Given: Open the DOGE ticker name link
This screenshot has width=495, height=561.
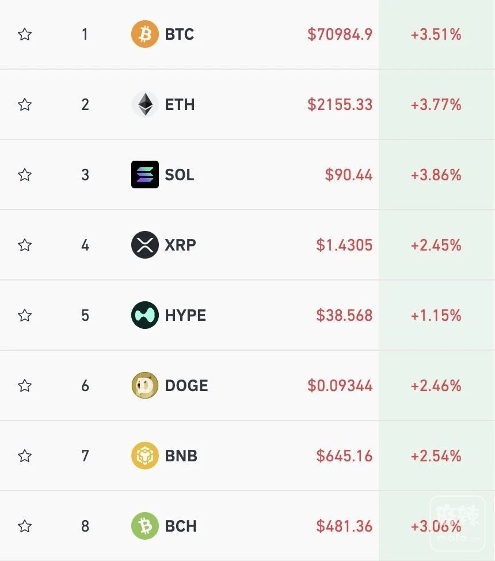Looking at the screenshot, I should click(x=186, y=386).
